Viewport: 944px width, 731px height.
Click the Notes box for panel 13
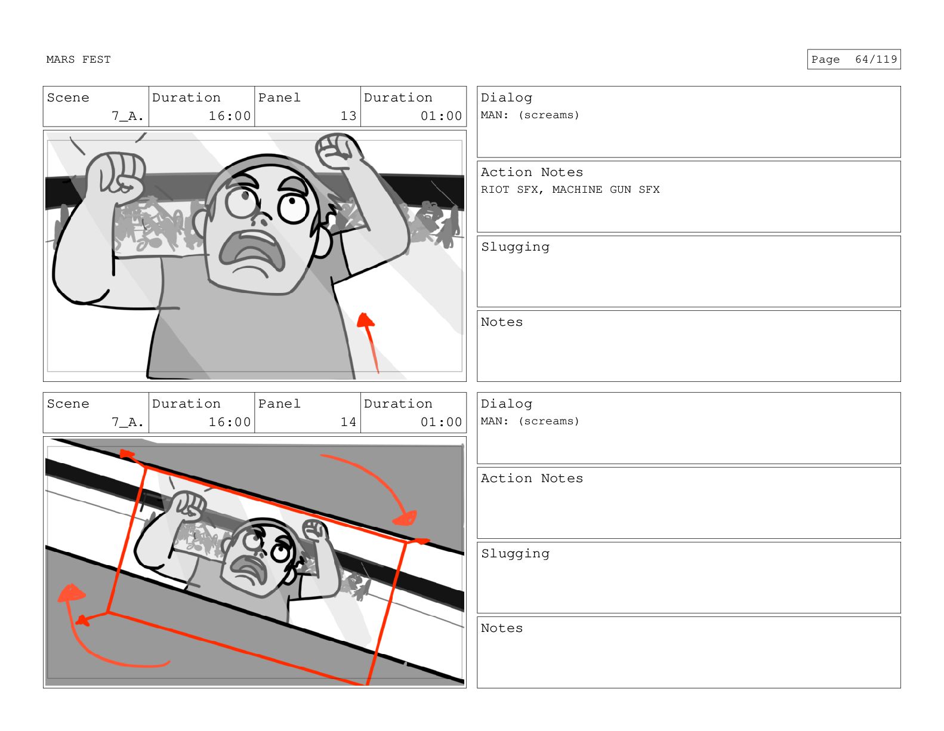pos(689,346)
